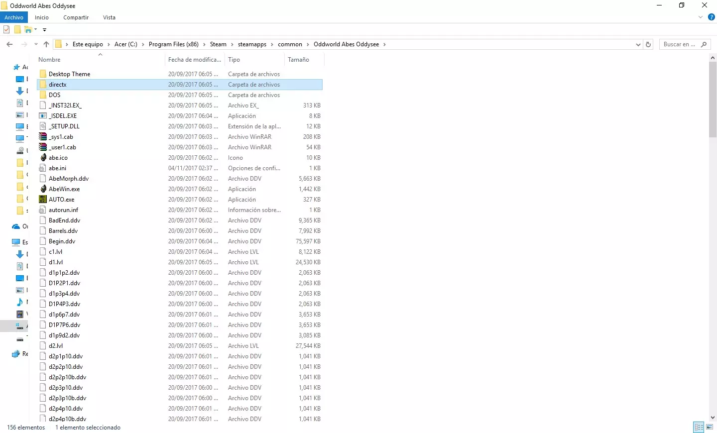Click the '156 elementos' status bar text
717x433 pixels.
(x=26, y=428)
